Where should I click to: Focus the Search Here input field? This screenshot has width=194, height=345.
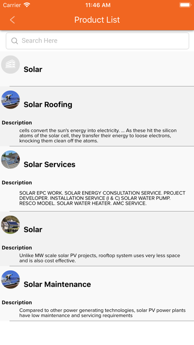point(97,41)
